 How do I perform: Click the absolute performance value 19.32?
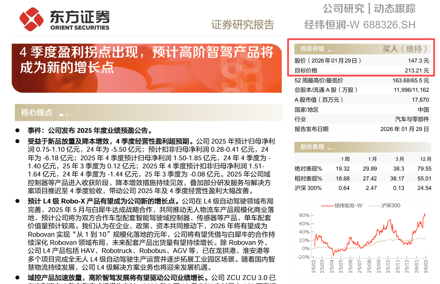coord(343,169)
